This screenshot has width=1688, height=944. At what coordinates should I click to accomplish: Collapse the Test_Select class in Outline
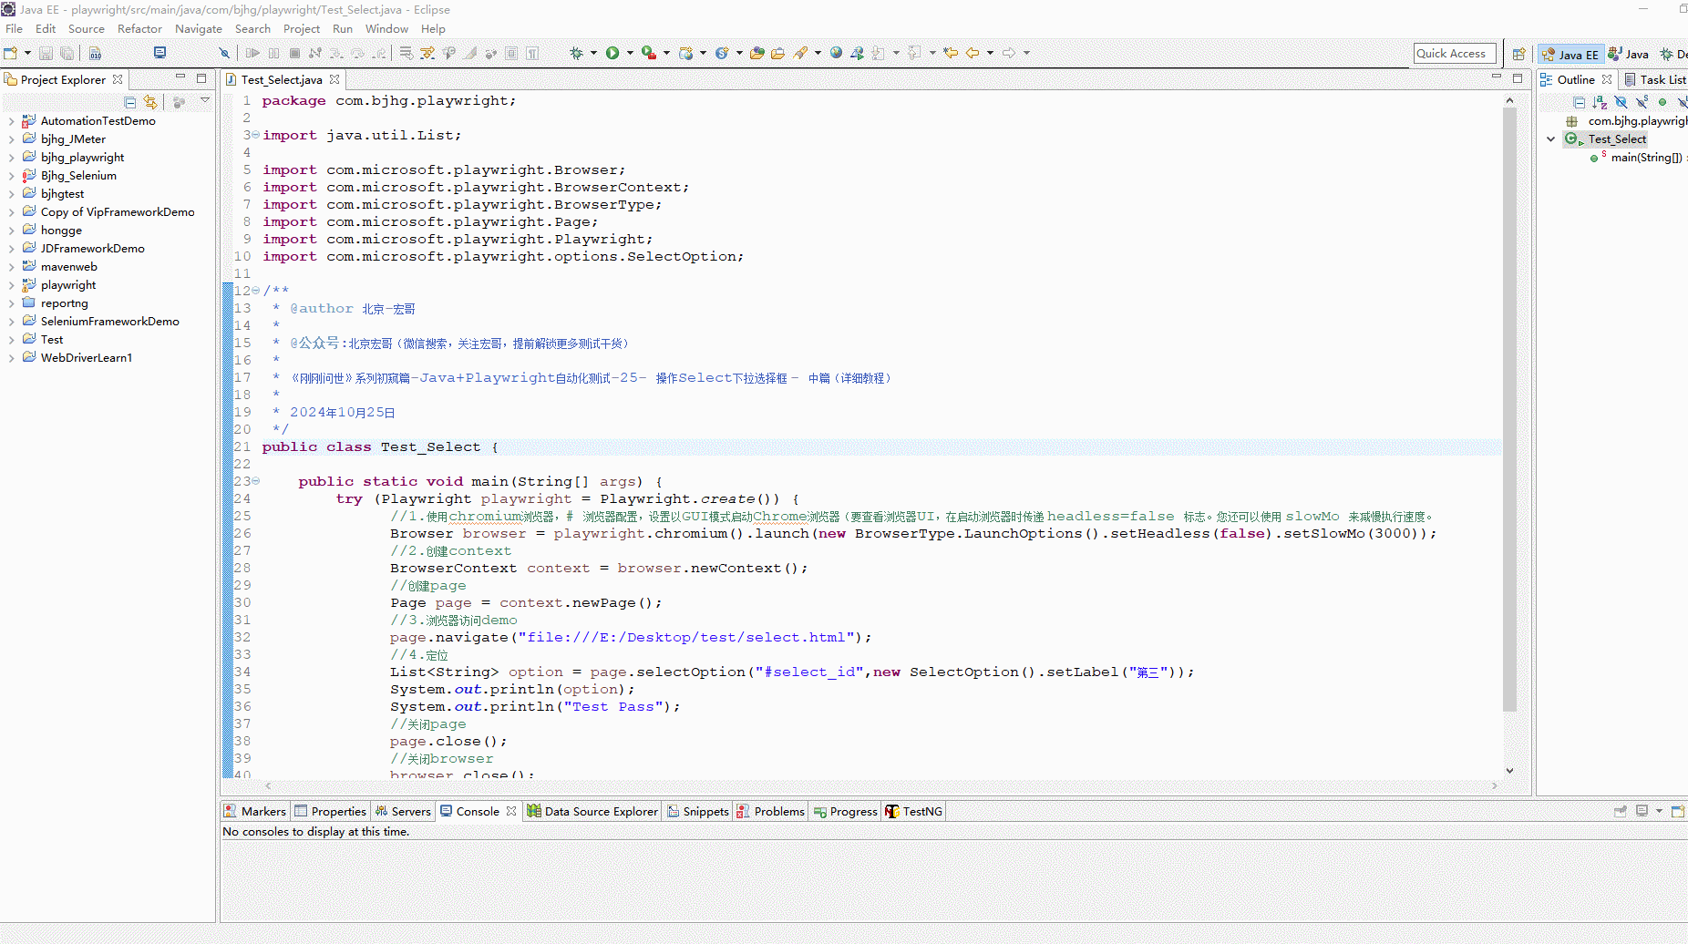(x=1550, y=139)
